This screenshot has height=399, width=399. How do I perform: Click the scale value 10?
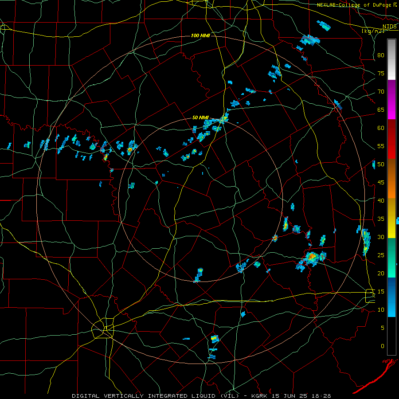click(x=381, y=310)
